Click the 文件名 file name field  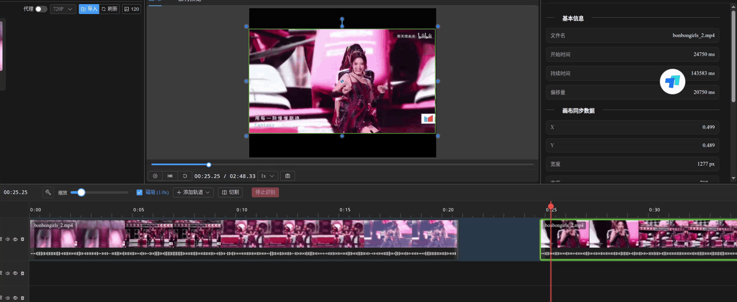click(x=632, y=35)
